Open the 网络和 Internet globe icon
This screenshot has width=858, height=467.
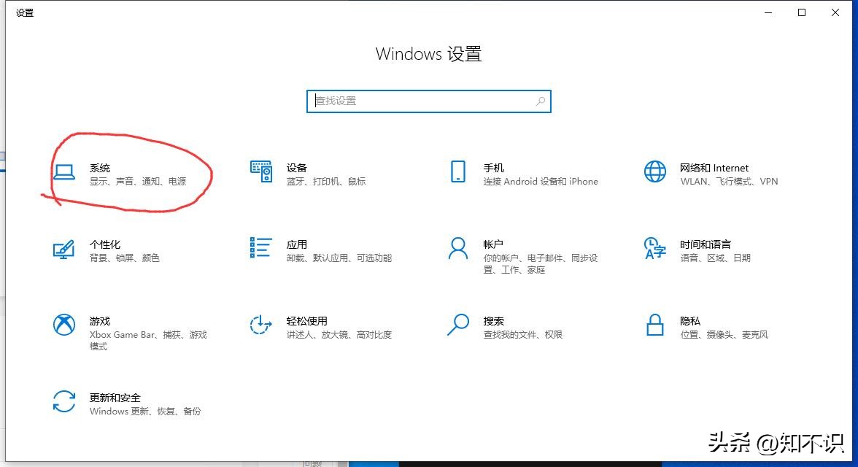click(654, 172)
